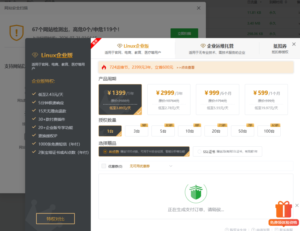Click the yellow shield warning icon
The height and width of the screenshot is (231, 300).
point(17,33)
